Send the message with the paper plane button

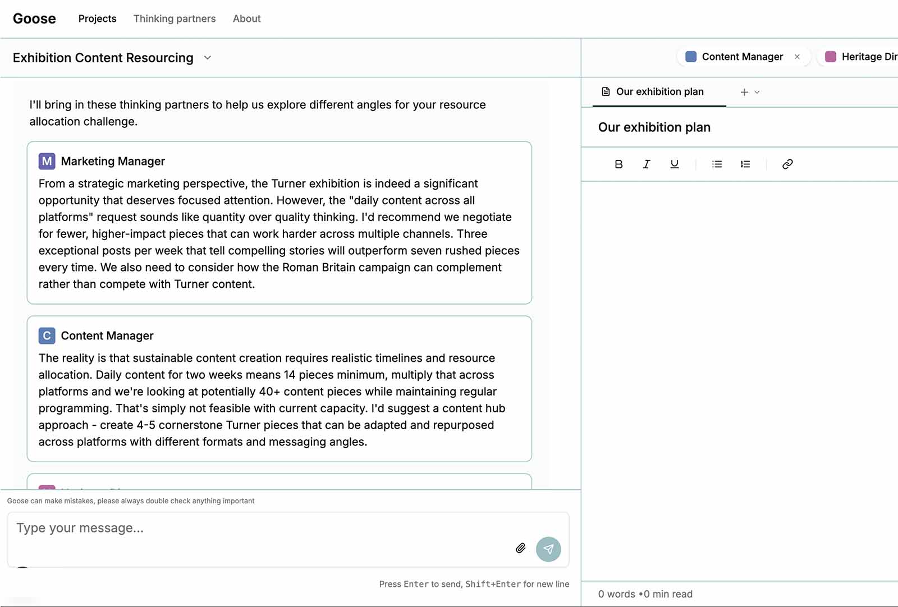coord(548,549)
